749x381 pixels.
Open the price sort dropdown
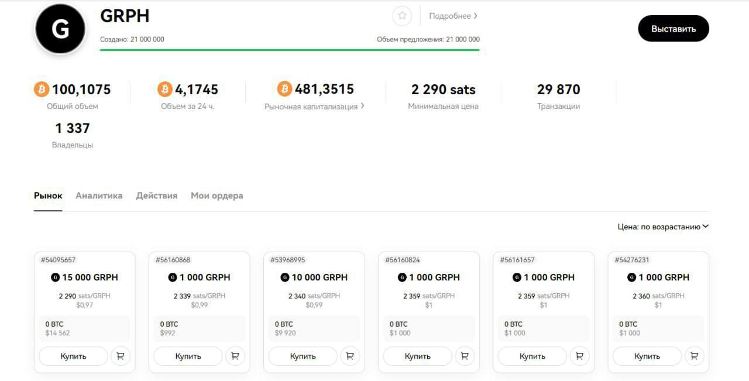[x=663, y=226]
